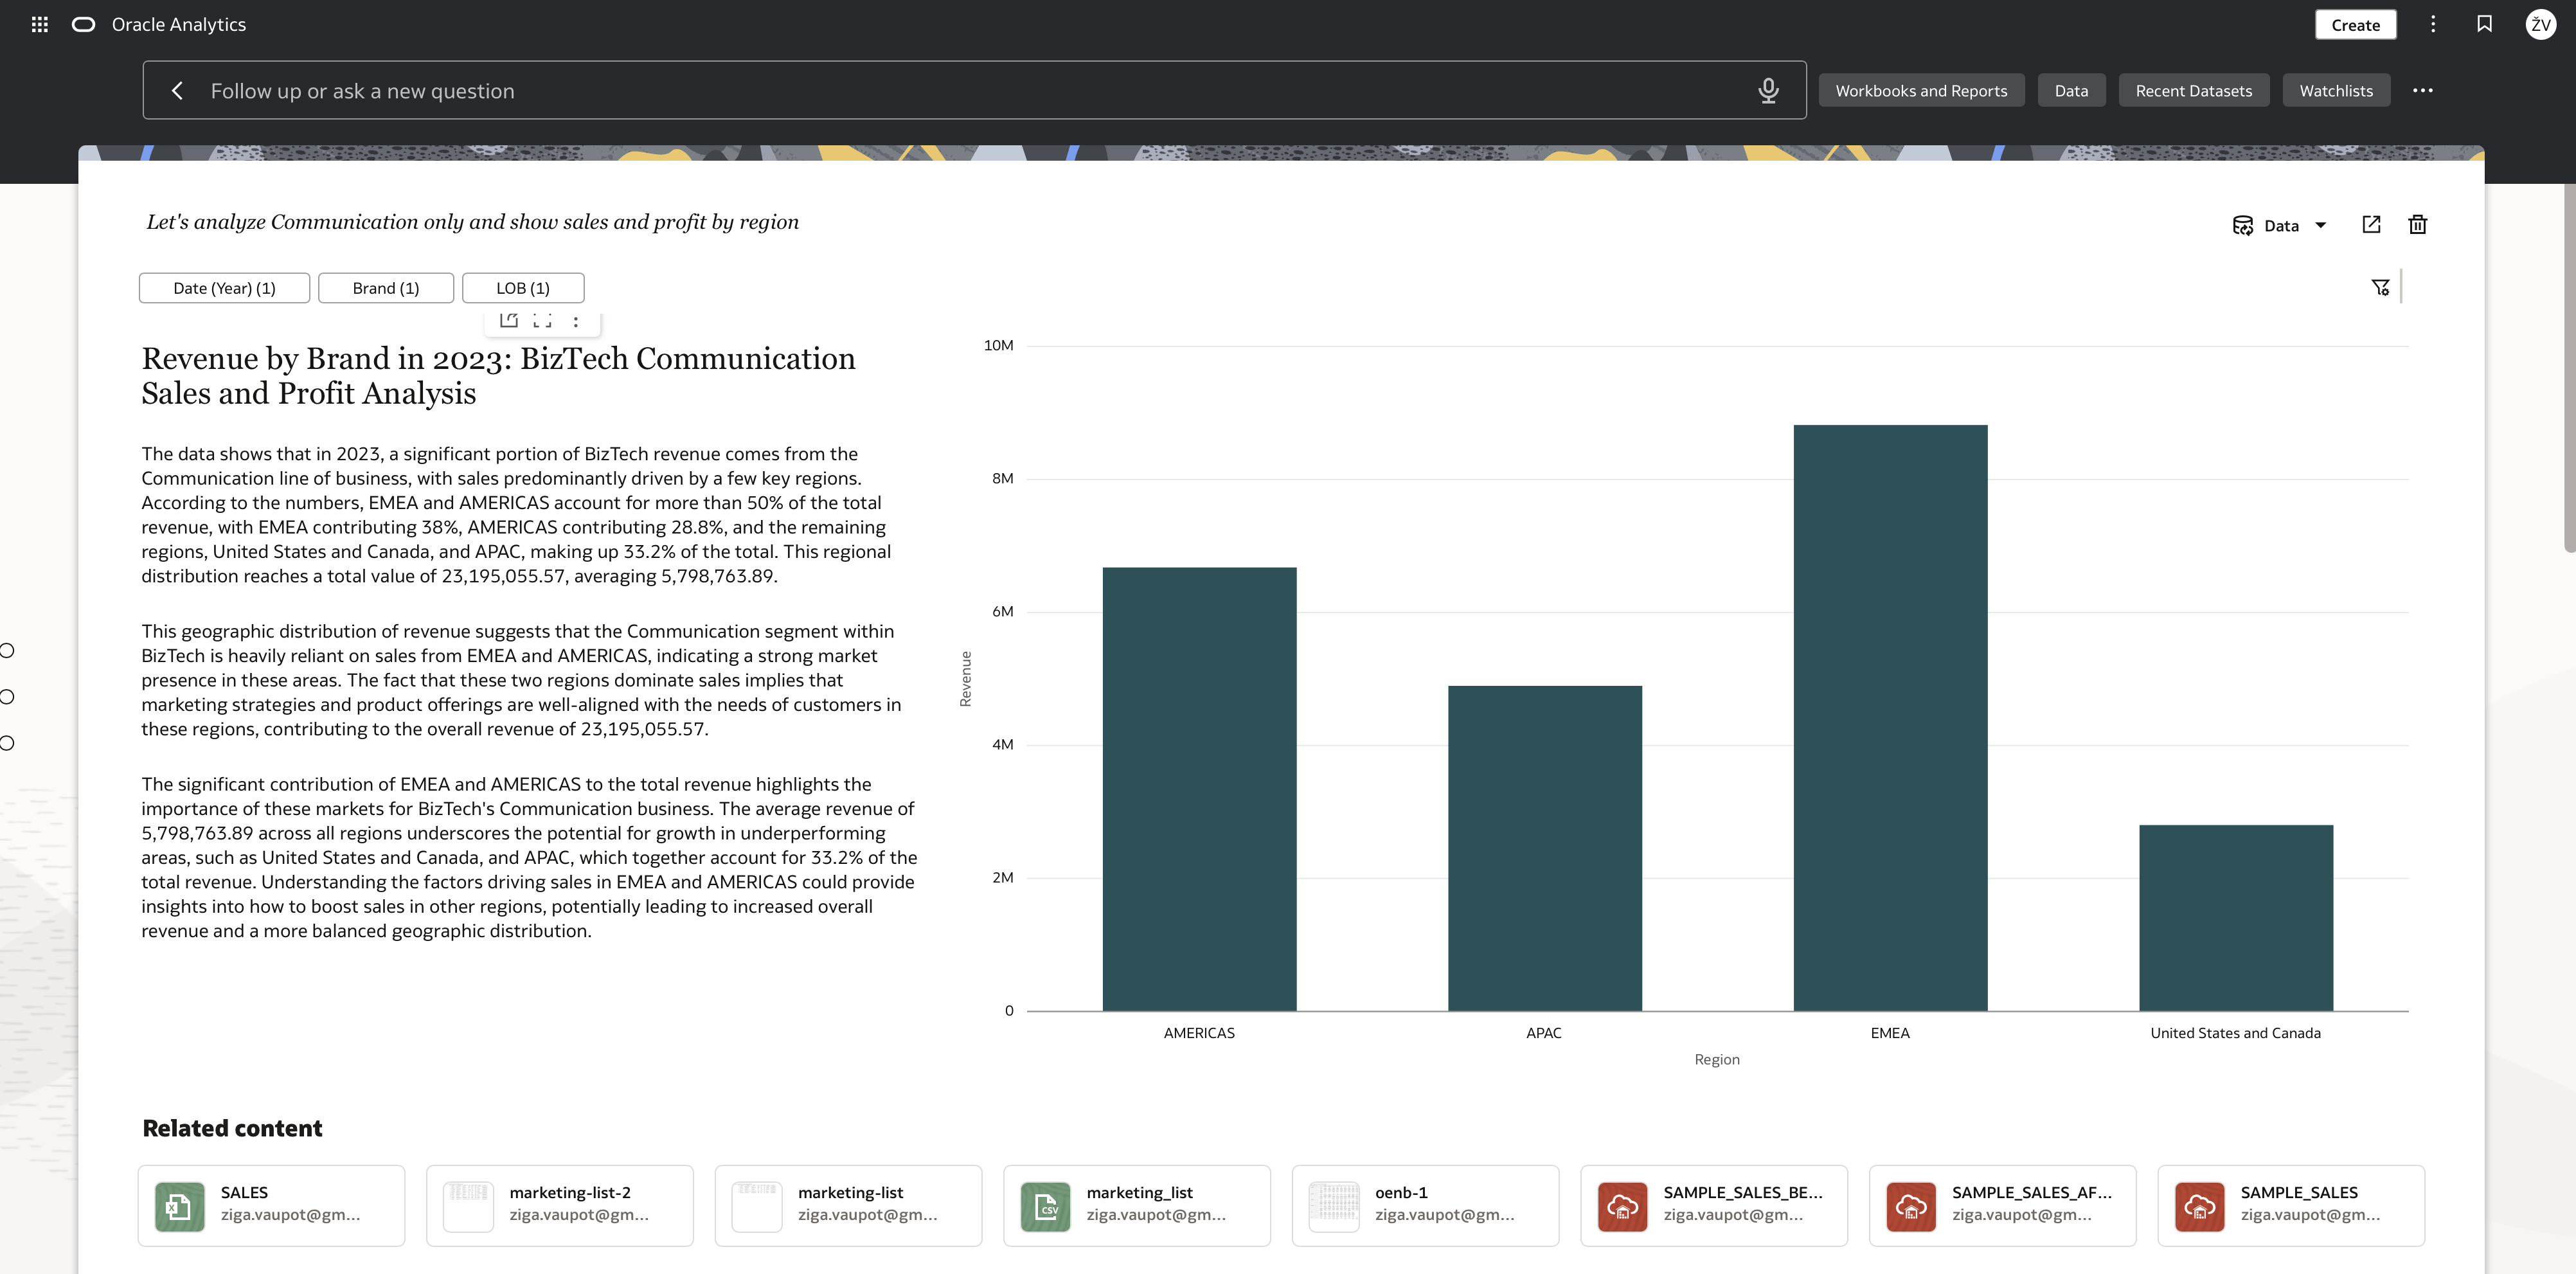Click the Watchlists button

coord(2336,91)
